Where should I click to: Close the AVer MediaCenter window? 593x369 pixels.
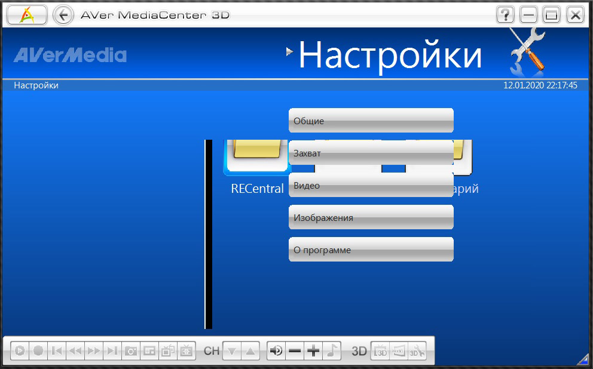click(x=575, y=15)
